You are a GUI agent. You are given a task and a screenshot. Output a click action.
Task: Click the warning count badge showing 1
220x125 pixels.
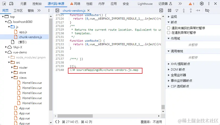coord(192,4)
